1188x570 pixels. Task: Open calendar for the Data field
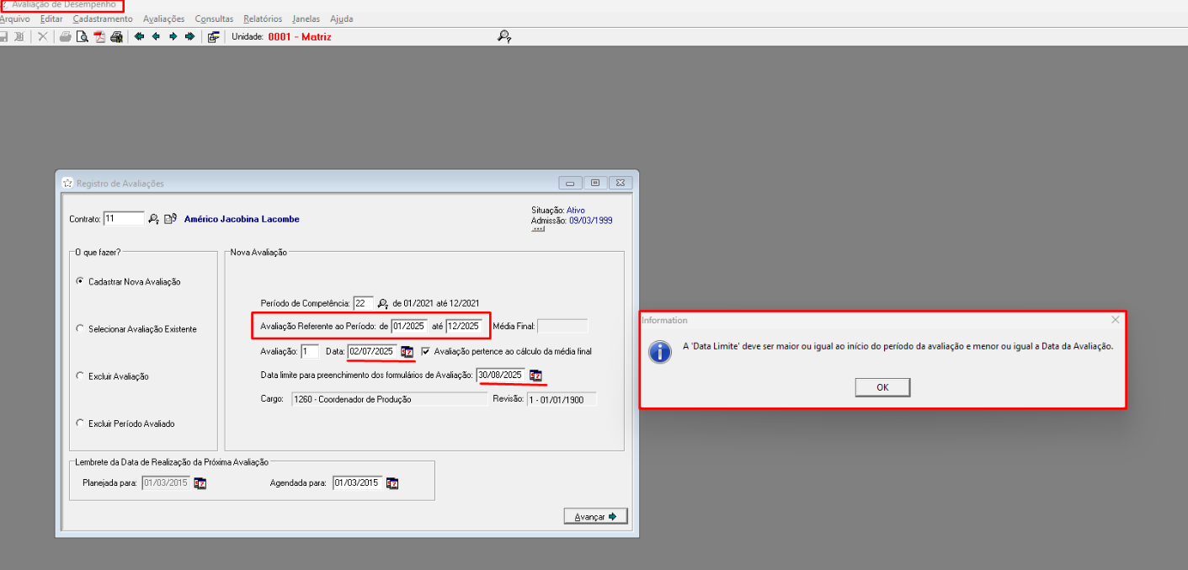point(407,352)
